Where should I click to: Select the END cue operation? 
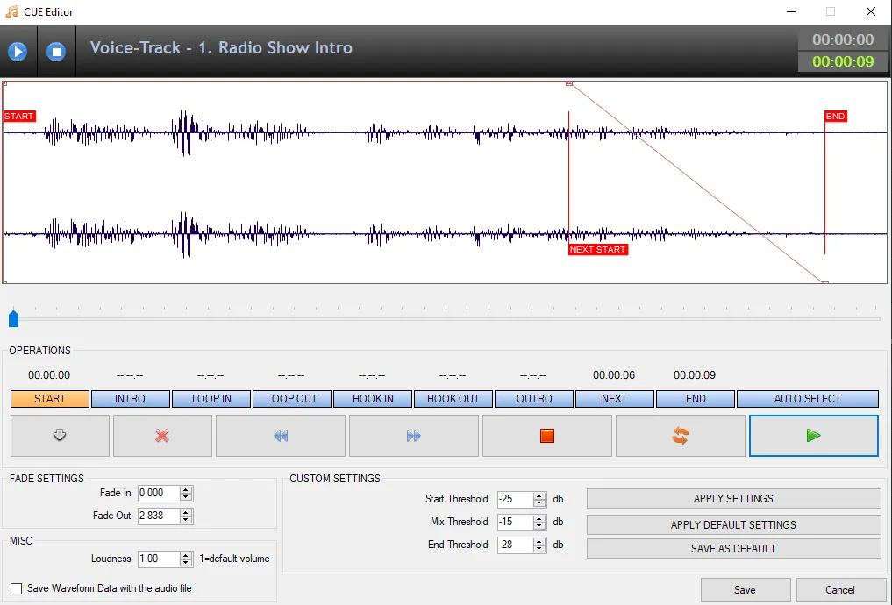[696, 399]
